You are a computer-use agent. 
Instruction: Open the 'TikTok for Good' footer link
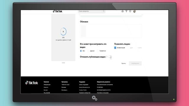point(65,85)
